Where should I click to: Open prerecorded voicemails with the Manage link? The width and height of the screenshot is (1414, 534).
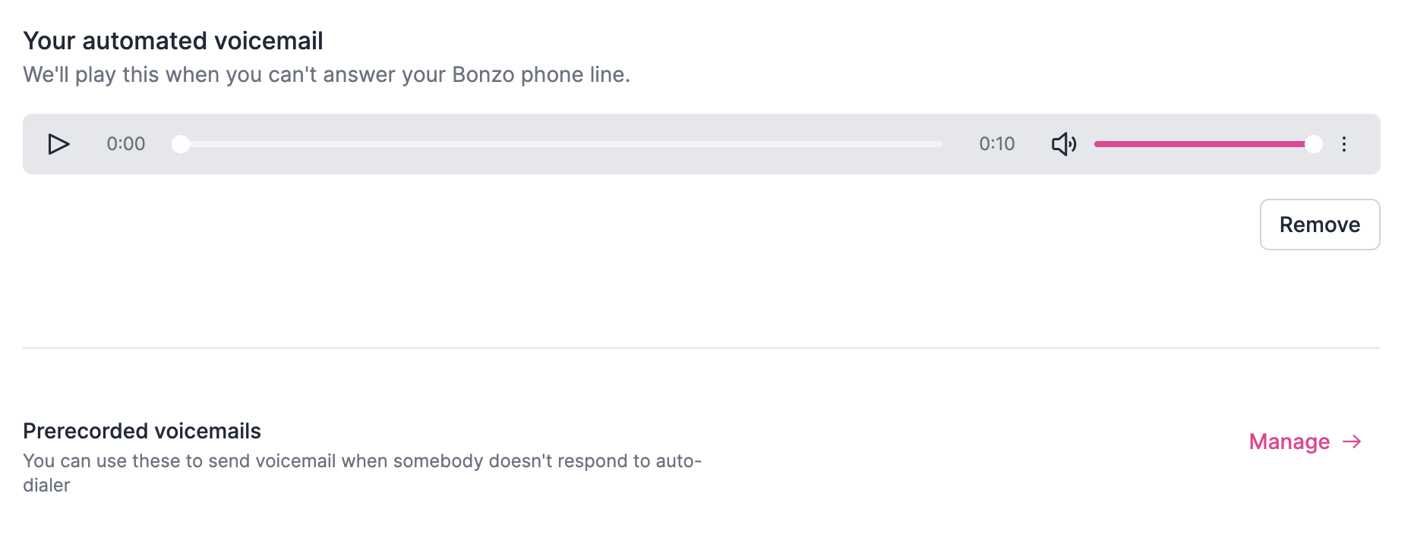tap(1289, 441)
